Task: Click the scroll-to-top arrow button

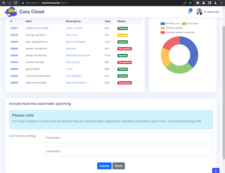Action: (x=216, y=171)
